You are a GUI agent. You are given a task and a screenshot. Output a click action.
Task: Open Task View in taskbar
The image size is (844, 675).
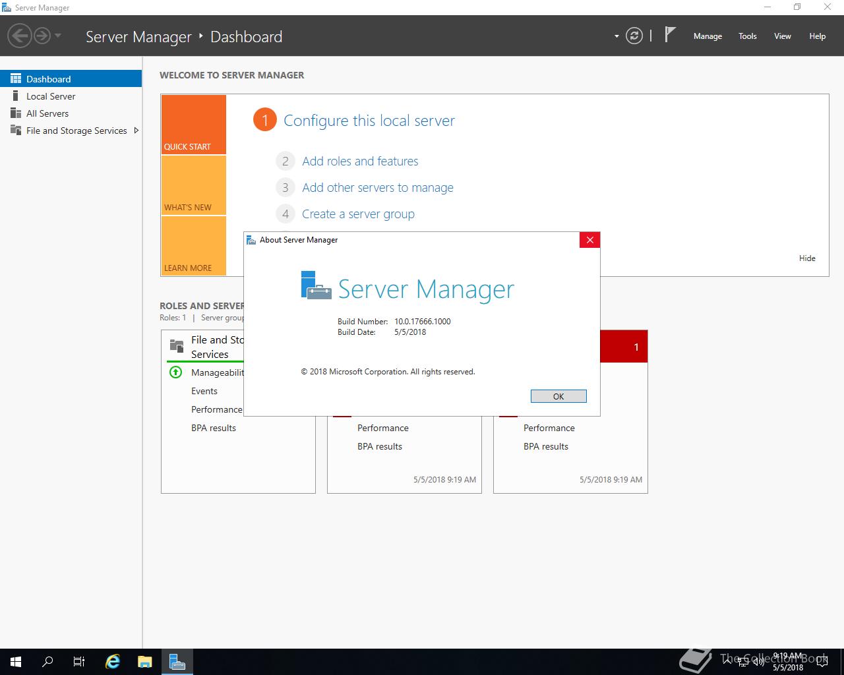pyautogui.click(x=79, y=661)
